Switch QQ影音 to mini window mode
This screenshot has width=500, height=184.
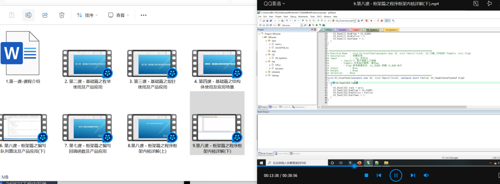click(x=476, y=4)
